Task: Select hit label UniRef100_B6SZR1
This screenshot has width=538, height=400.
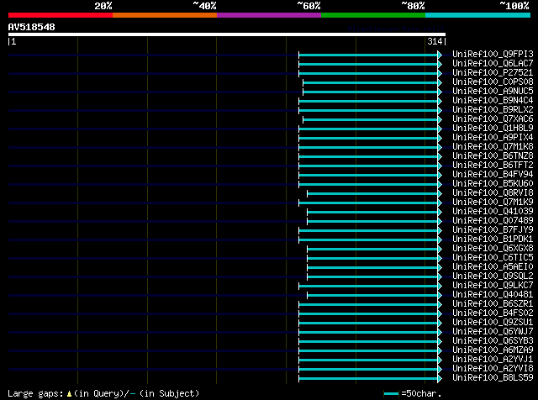Action: 493,304
